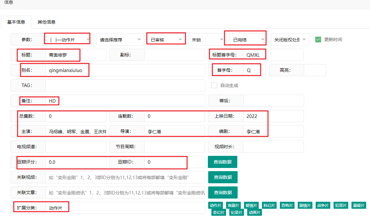The width and height of the screenshot is (370, 218).
Task: Select the 奇幻片 genre tag
Action: pos(218,212)
